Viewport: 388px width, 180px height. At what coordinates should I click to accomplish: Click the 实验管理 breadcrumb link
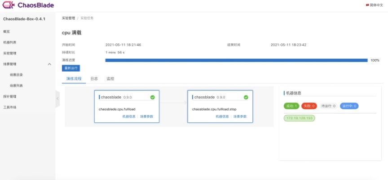coord(68,18)
